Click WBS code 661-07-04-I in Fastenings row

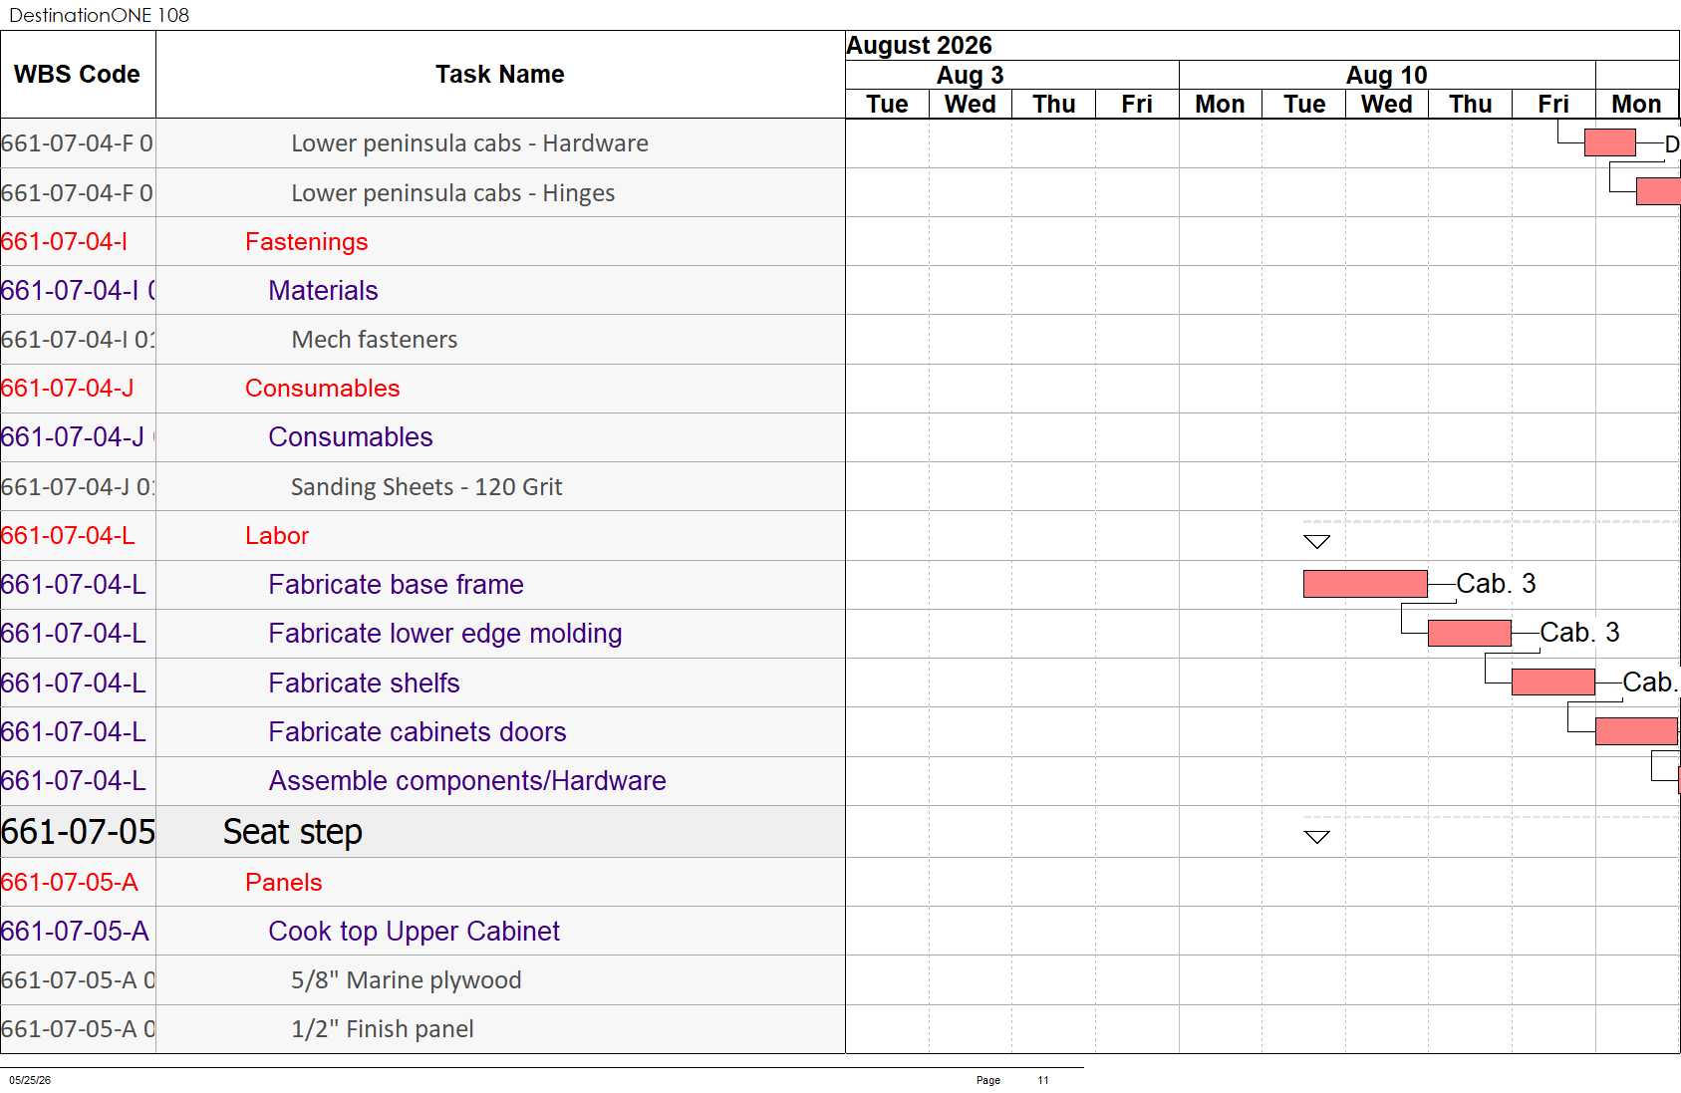click(78, 242)
